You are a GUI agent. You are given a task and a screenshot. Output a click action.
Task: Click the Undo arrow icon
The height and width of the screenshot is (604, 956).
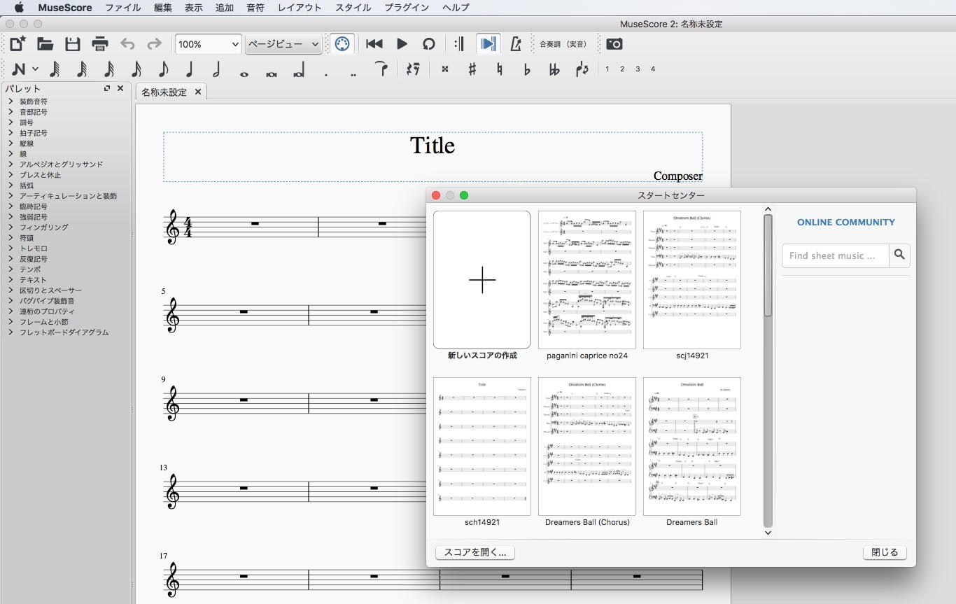click(x=127, y=44)
